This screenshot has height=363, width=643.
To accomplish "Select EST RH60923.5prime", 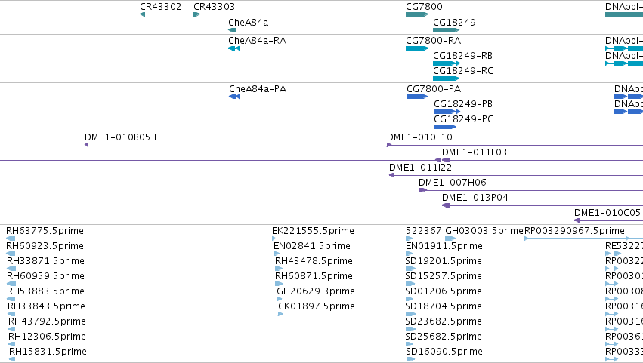I will pos(45,246).
